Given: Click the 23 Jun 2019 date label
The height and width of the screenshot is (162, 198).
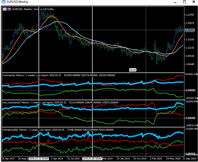Looking at the screenshot, I should pos(123,159).
